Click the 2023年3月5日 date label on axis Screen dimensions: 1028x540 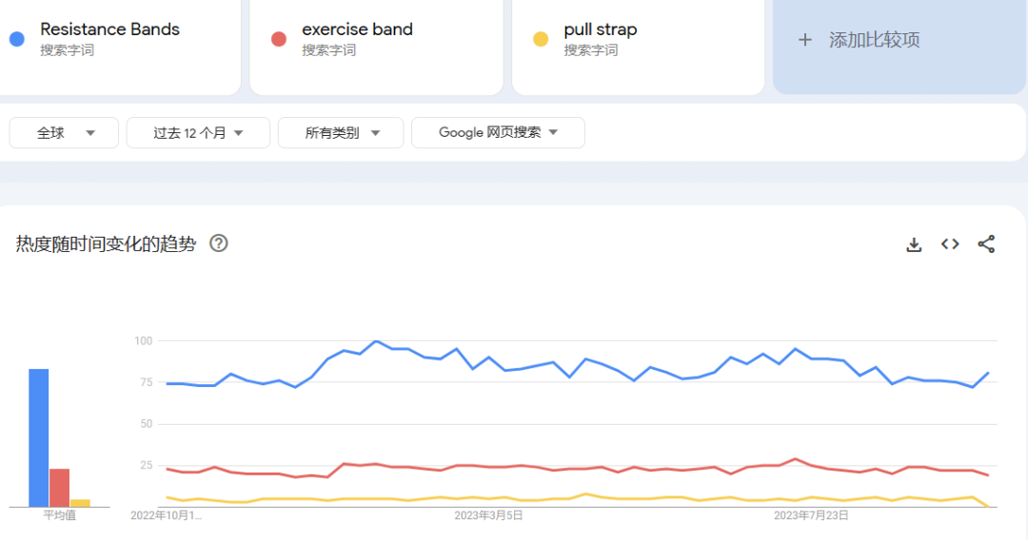point(488,516)
